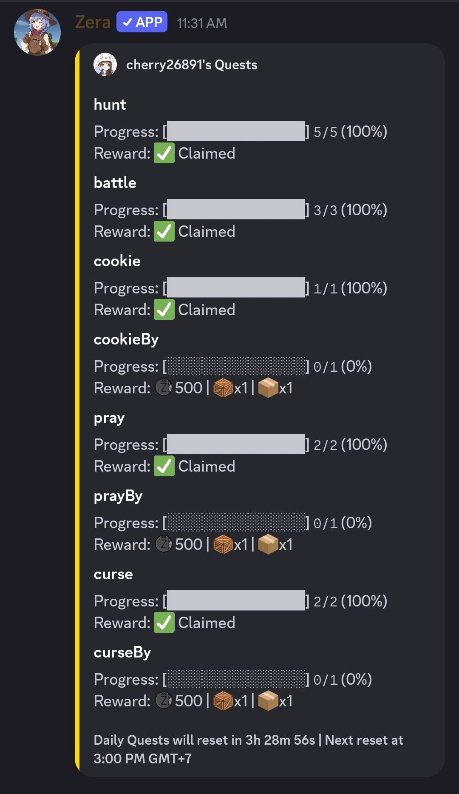Click the coin icon in curseBy reward row
459x794 pixels.
click(x=164, y=701)
